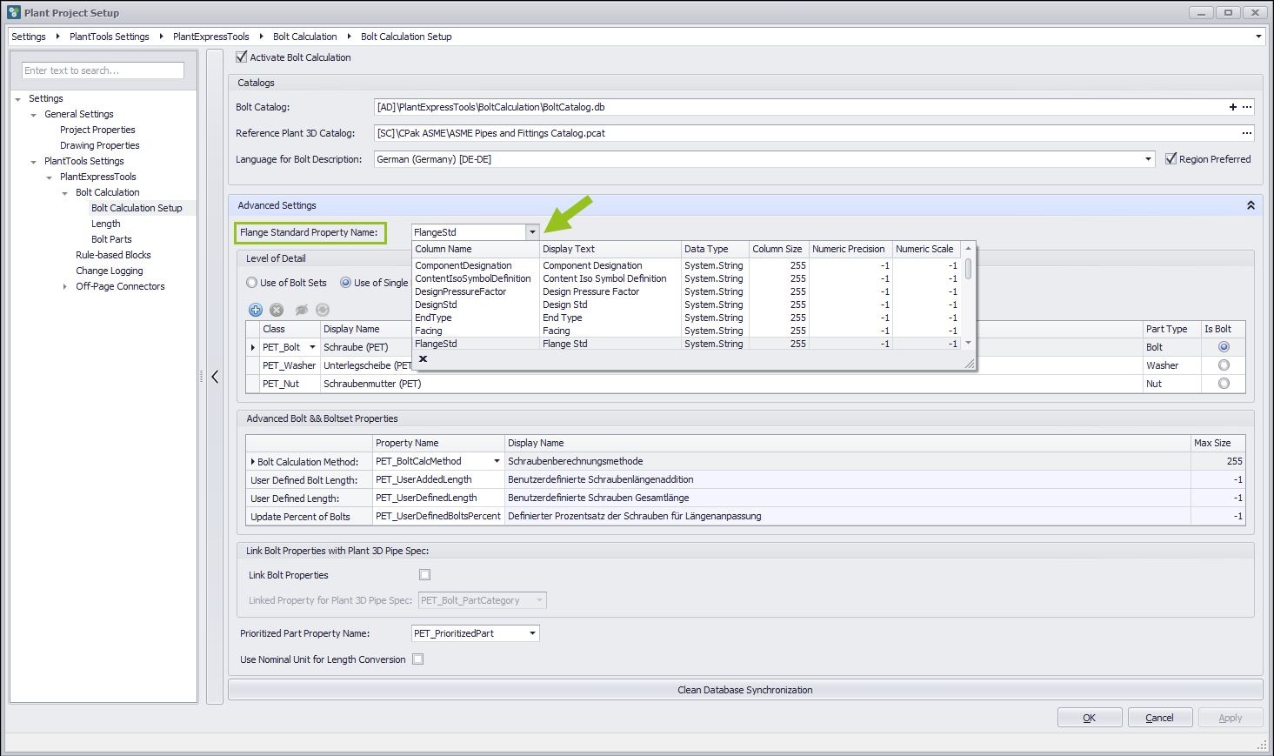Click Clean Database Synchronization button
1274x756 pixels.
[x=745, y=690]
